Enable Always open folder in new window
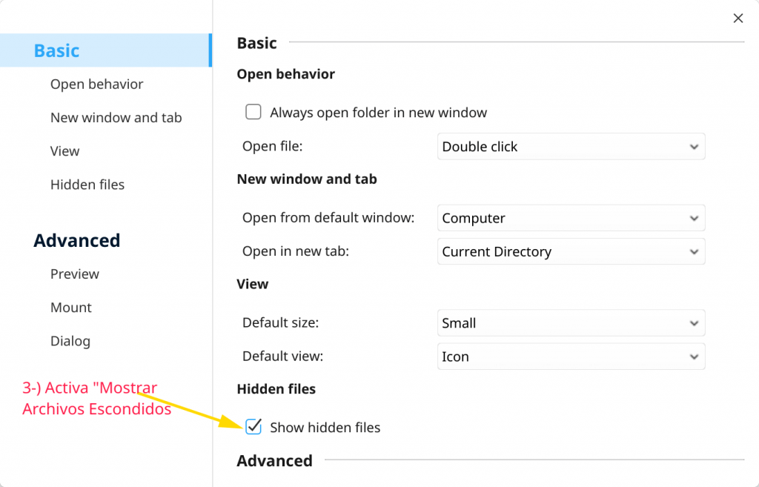Viewport: 759px width, 487px height. point(253,113)
